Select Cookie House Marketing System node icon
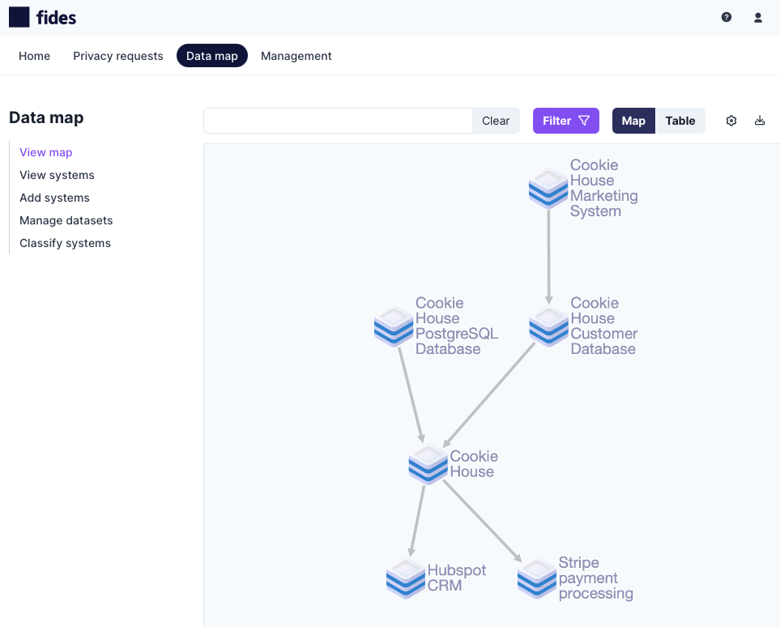This screenshot has height=627, width=780. pyautogui.click(x=548, y=188)
